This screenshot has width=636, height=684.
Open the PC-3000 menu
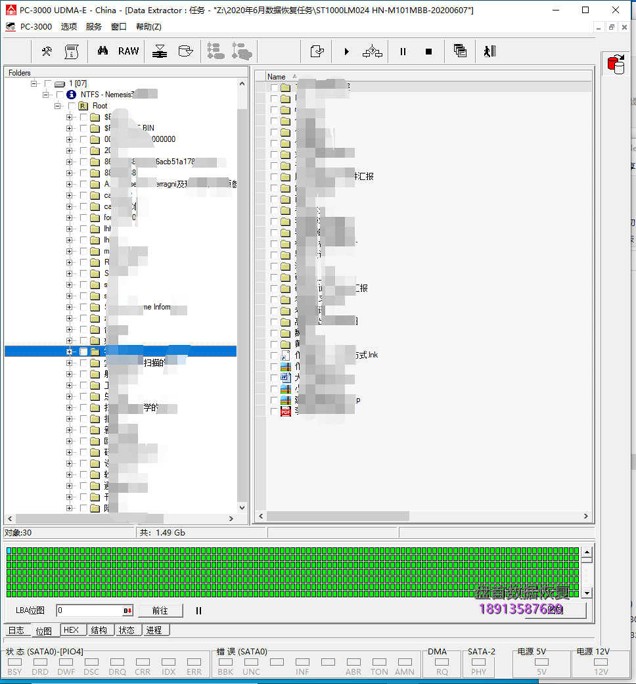click(35, 26)
